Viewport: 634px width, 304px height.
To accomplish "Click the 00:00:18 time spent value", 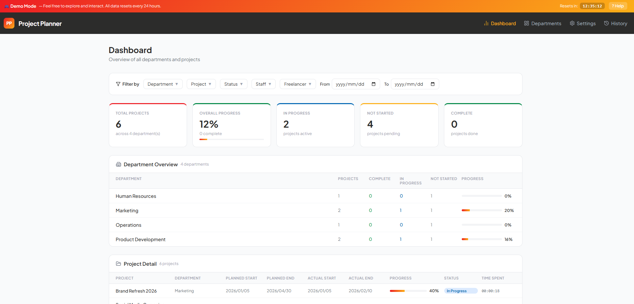I will coord(491,291).
